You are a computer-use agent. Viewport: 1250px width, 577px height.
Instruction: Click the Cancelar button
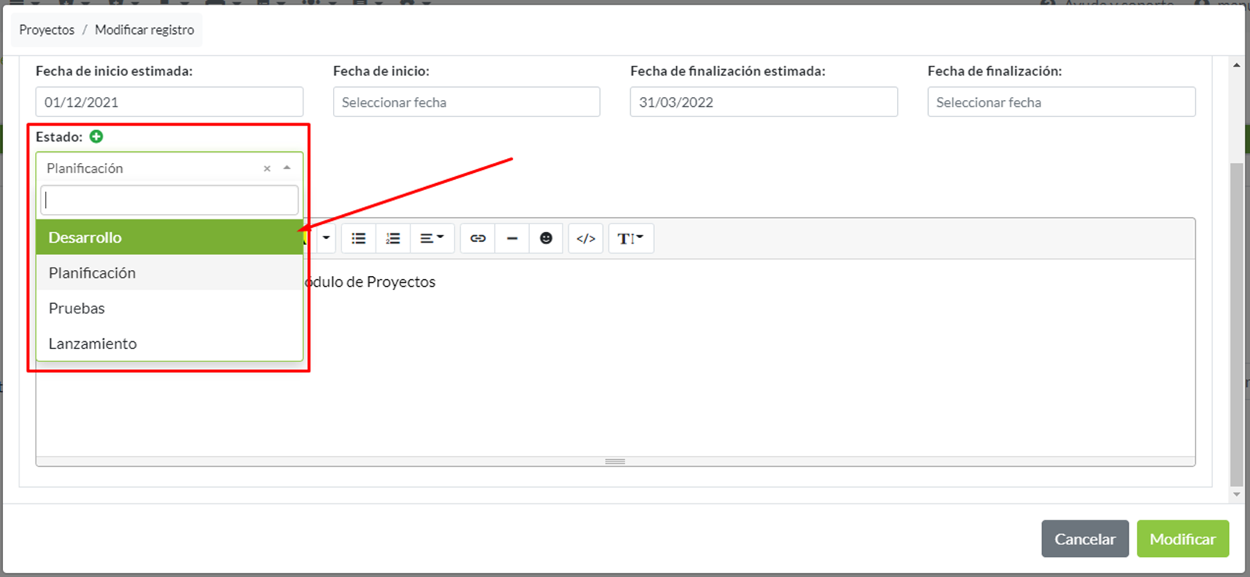1084,539
